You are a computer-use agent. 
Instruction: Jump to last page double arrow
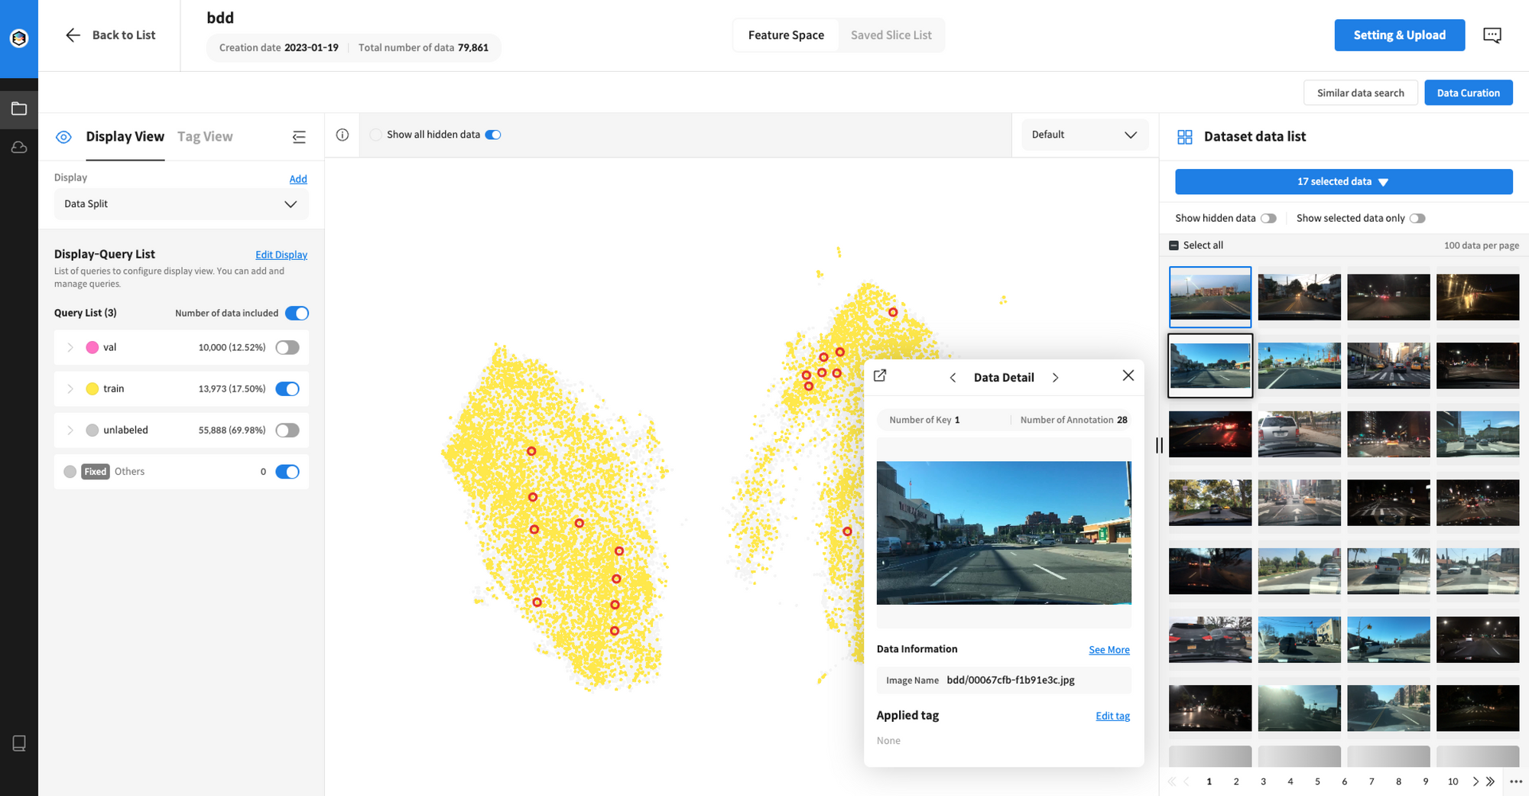coord(1490,781)
